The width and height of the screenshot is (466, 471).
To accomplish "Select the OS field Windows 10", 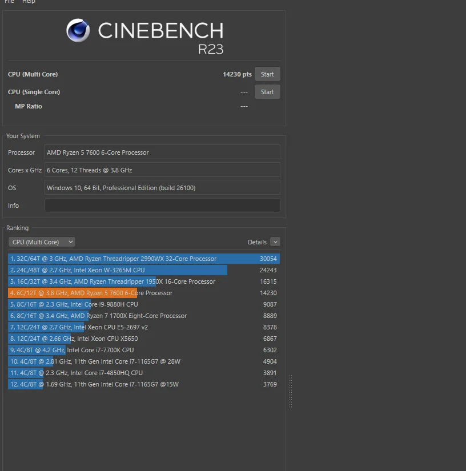I will point(162,188).
